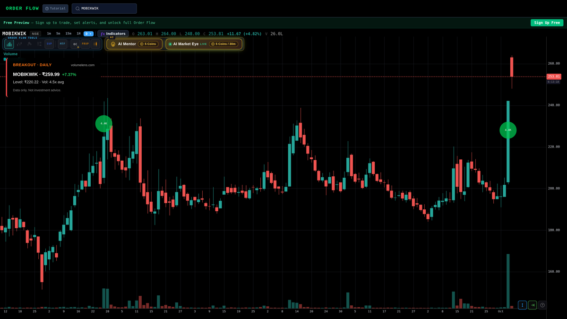Open the fx Indicators menu
This screenshot has width=567, height=319.
pyautogui.click(x=113, y=34)
